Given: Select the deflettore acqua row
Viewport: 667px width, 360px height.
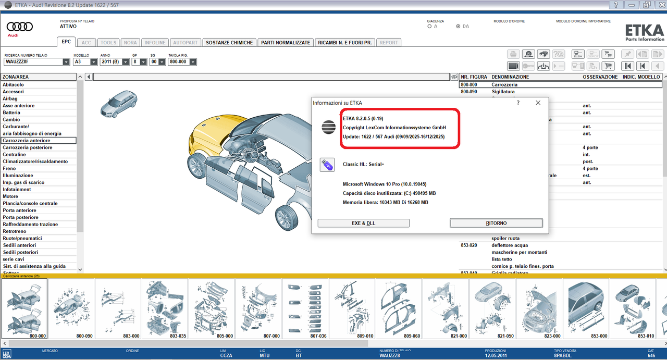Looking at the screenshot, I should [x=561, y=245].
